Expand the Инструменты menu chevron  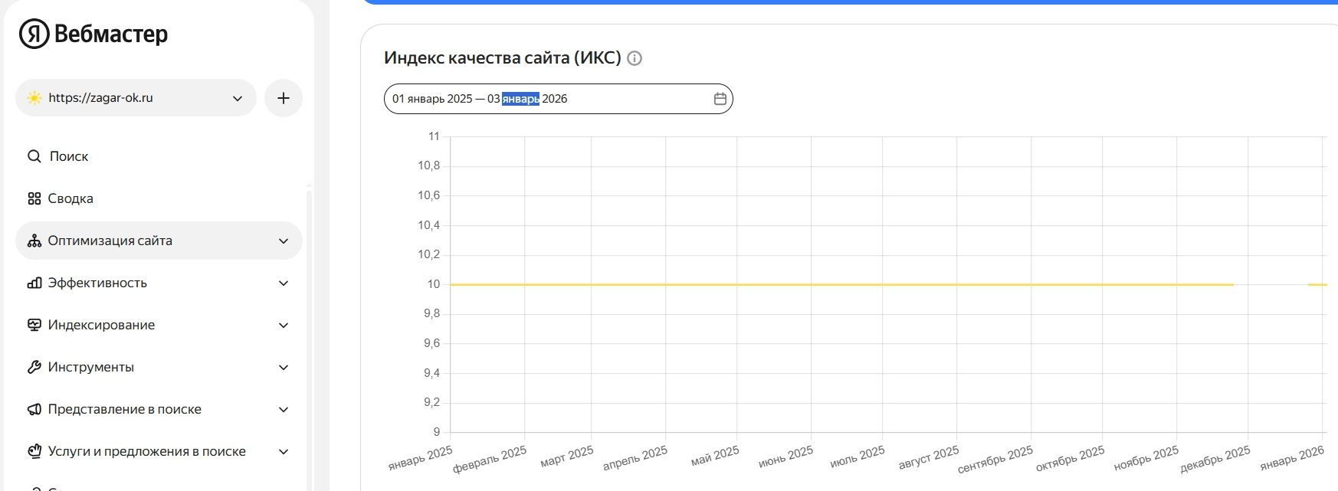click(284, 367)
